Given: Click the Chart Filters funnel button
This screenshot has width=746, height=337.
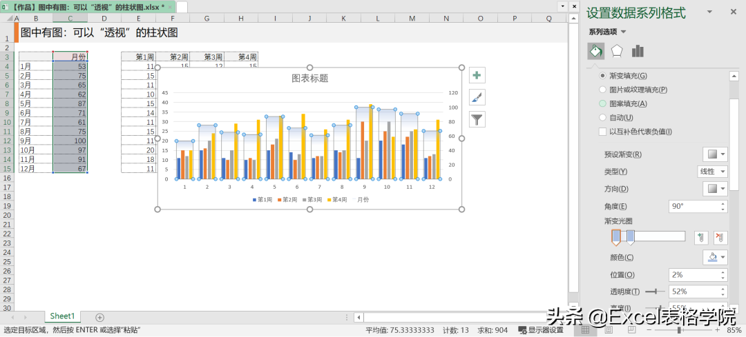Looking at the screenshot, I should click(x=477, y=119).
